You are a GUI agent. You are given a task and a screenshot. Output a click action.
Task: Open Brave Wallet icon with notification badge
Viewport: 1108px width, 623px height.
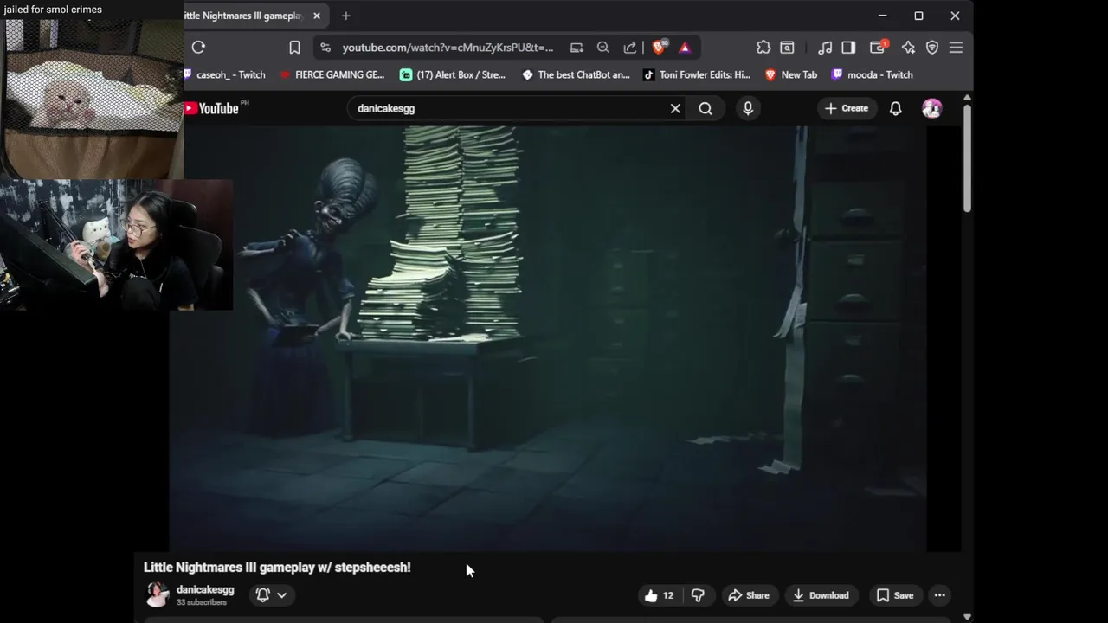pos(878,48)
